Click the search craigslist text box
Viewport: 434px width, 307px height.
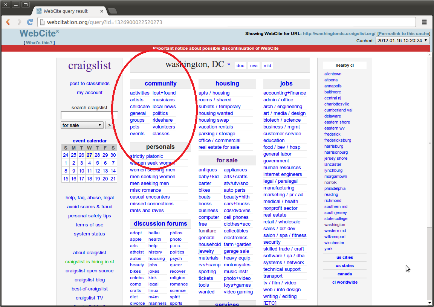(x=89, y=115)
